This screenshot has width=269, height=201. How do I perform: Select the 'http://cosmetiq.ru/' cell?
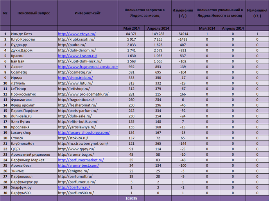[x=88, y=72]
